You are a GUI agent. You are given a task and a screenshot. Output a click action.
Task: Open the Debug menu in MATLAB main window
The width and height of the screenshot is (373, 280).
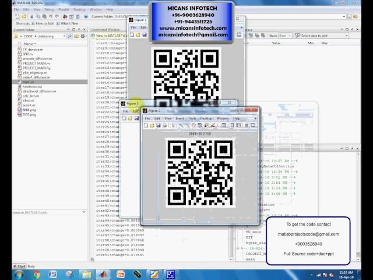pyautogui.click(x=49, y=9)
